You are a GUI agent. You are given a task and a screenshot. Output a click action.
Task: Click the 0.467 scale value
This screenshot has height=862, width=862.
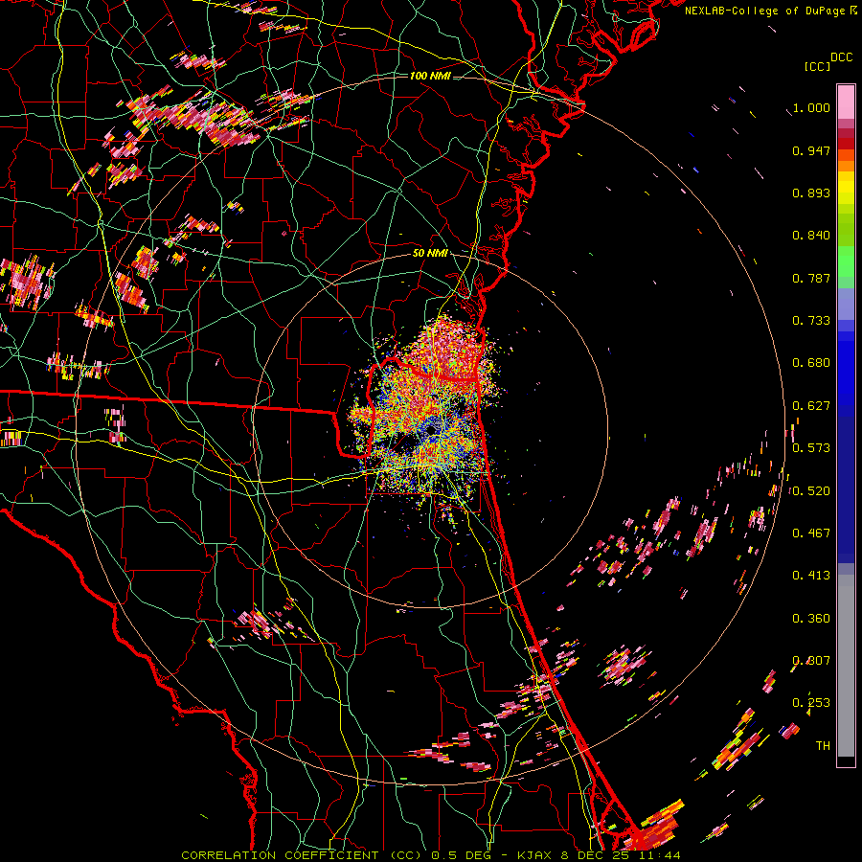[811, 533]
